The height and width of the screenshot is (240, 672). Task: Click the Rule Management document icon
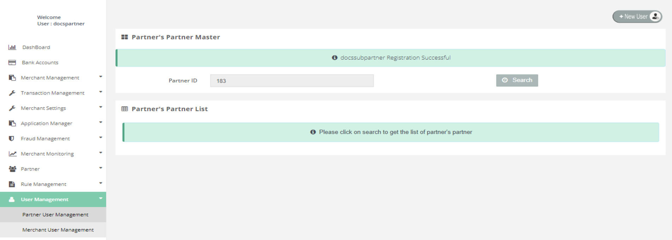[12, 184]
